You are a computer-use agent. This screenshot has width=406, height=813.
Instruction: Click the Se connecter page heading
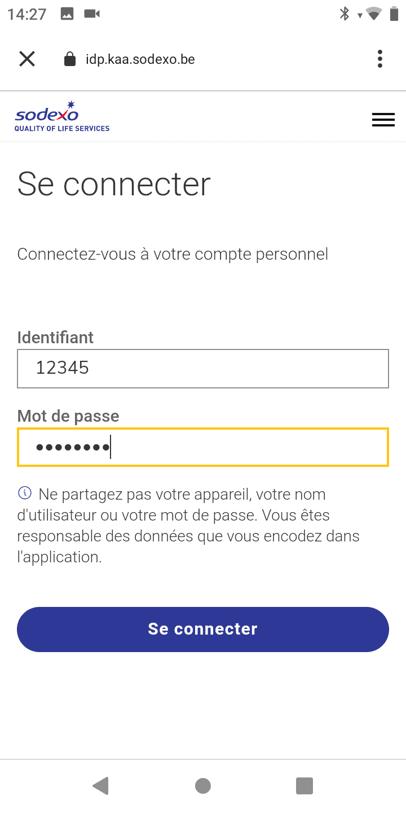pyautogui.click(x=114, y=184)
